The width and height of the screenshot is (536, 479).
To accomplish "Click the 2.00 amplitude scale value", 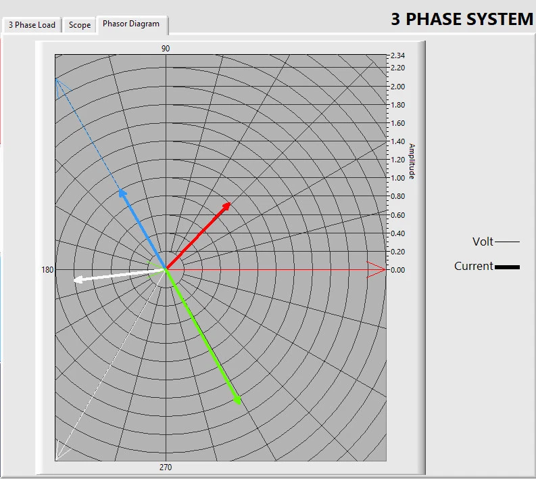I will pyautogui.click(x=398, y=87).
